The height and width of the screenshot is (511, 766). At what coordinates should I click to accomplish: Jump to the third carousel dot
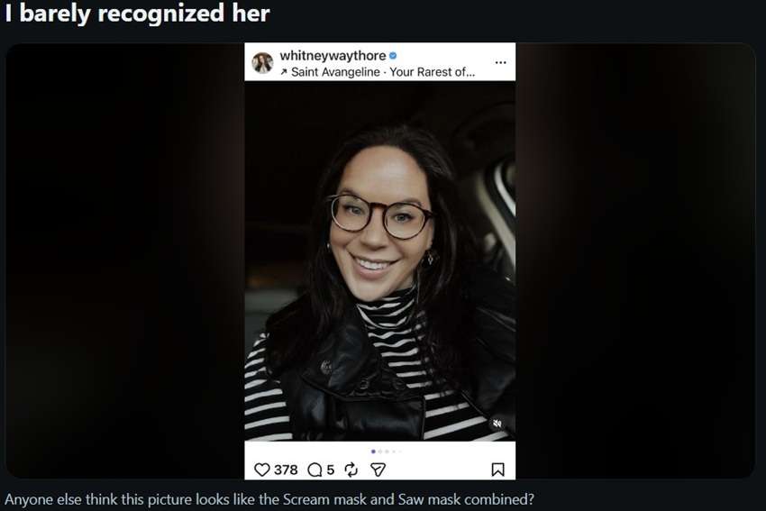tap(387, 452)
